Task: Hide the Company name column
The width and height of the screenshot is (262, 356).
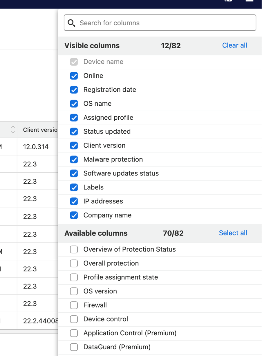Action: point(74,215)
